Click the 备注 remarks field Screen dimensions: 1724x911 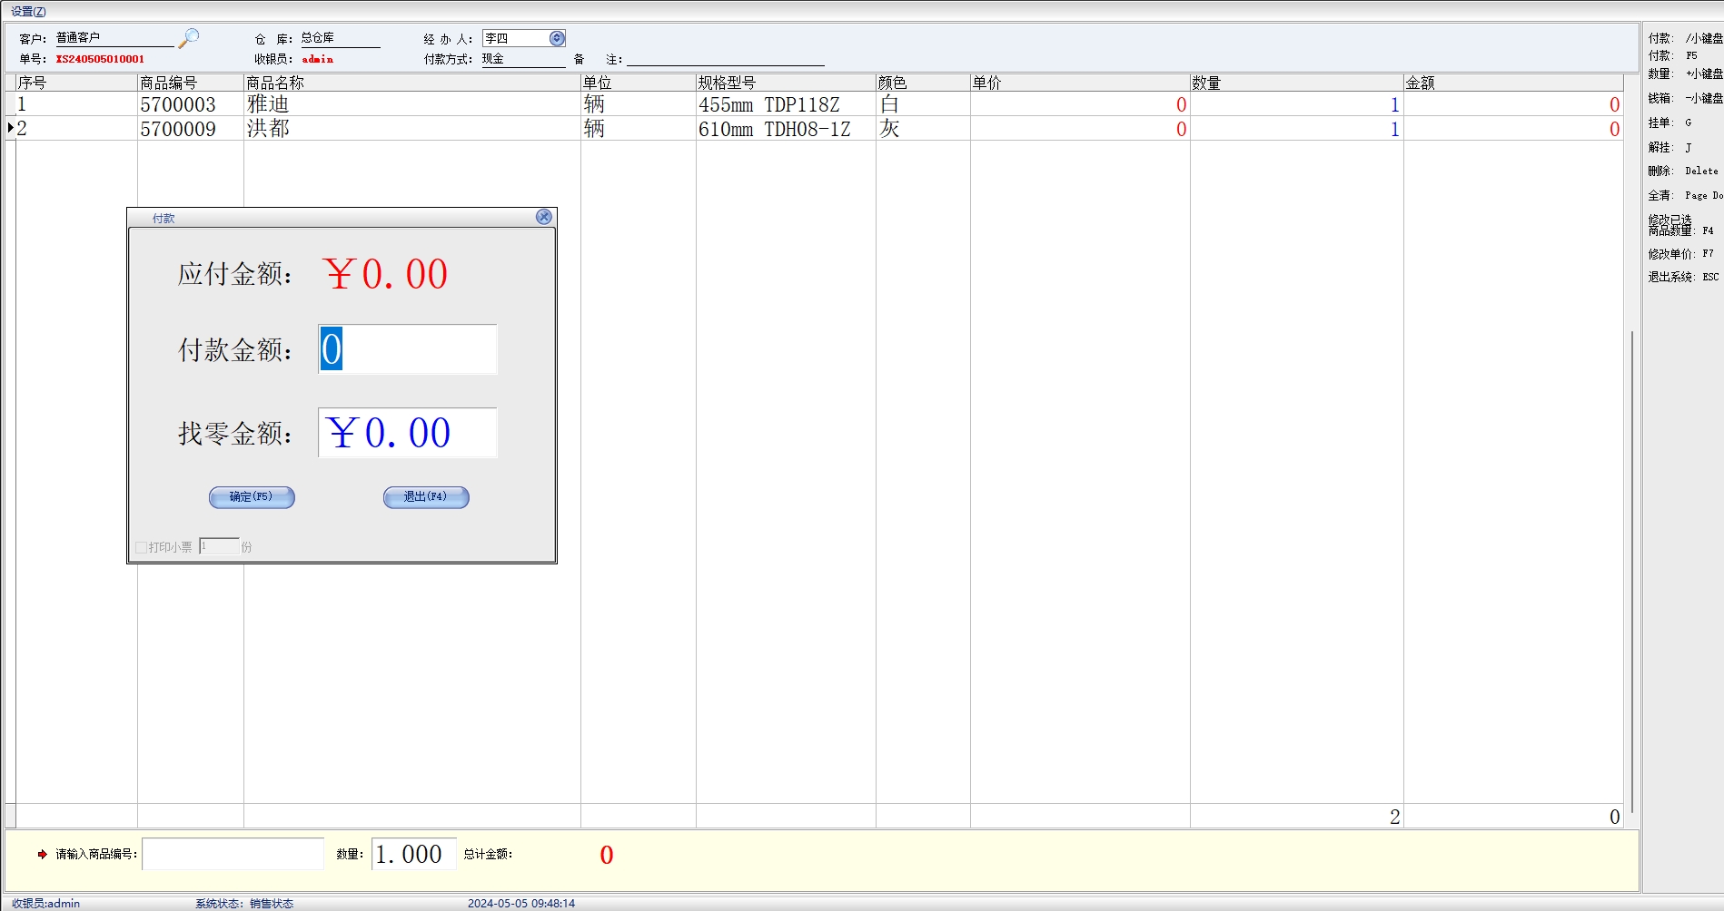point(725,59)
